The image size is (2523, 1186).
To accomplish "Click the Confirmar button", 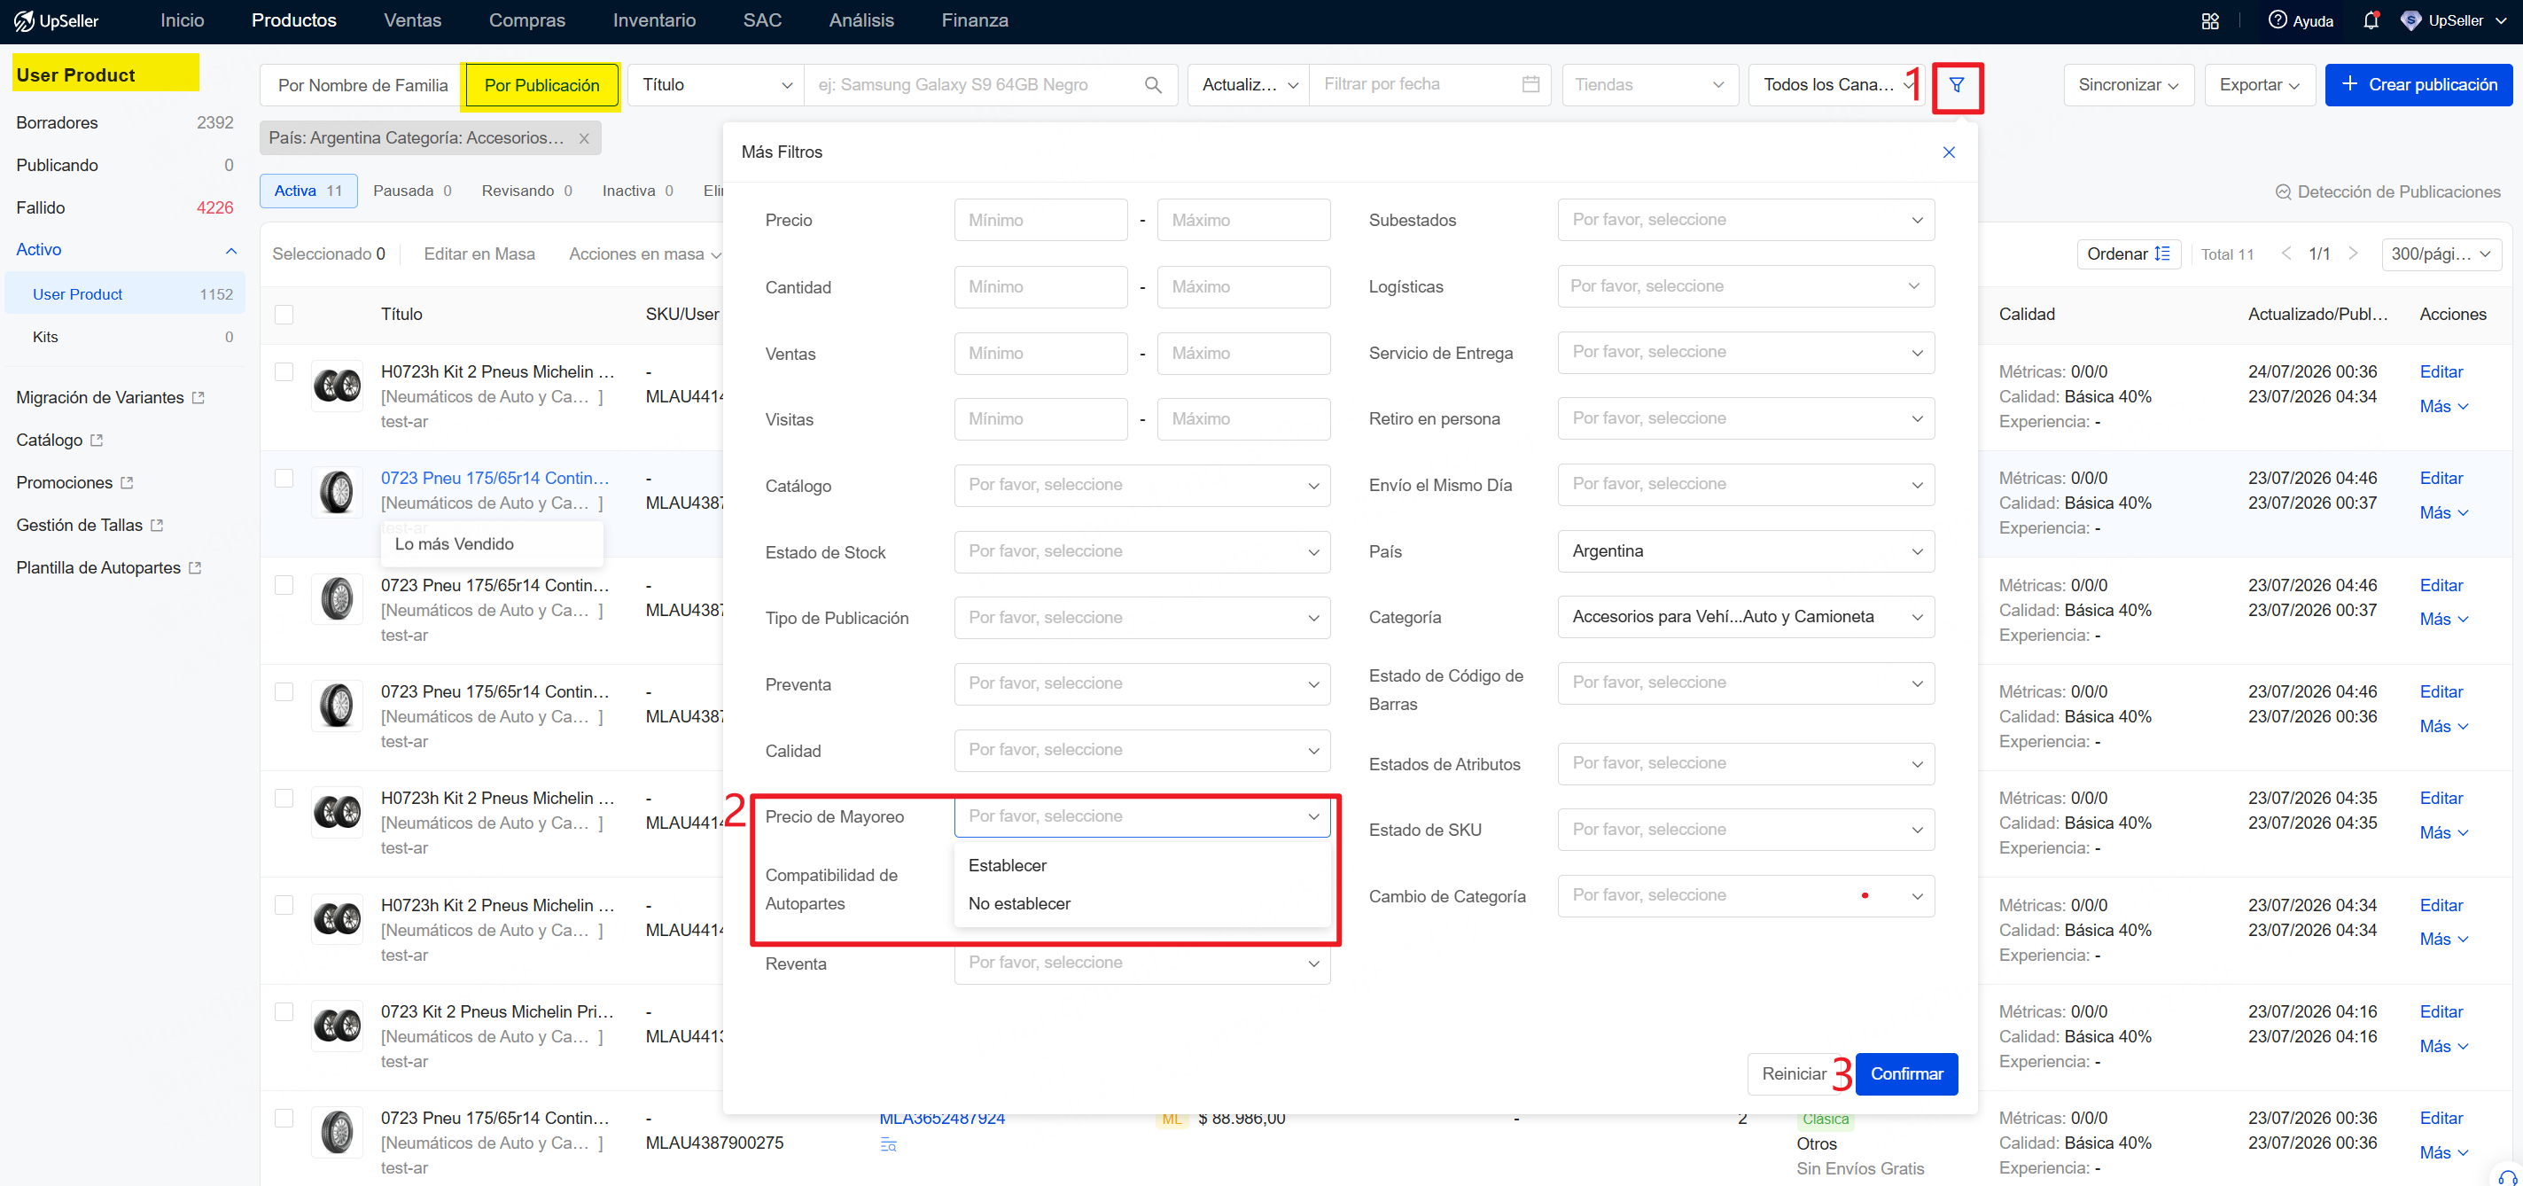I will [x=1906, y=1073].
